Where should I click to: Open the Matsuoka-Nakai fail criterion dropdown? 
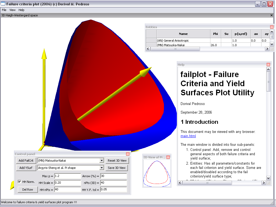(x=101, y=161)
